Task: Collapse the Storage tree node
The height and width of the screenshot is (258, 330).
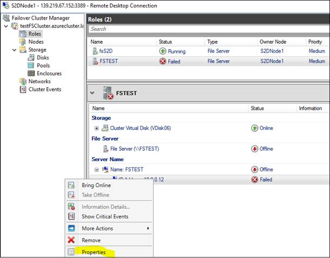Action: coord(15,50)
